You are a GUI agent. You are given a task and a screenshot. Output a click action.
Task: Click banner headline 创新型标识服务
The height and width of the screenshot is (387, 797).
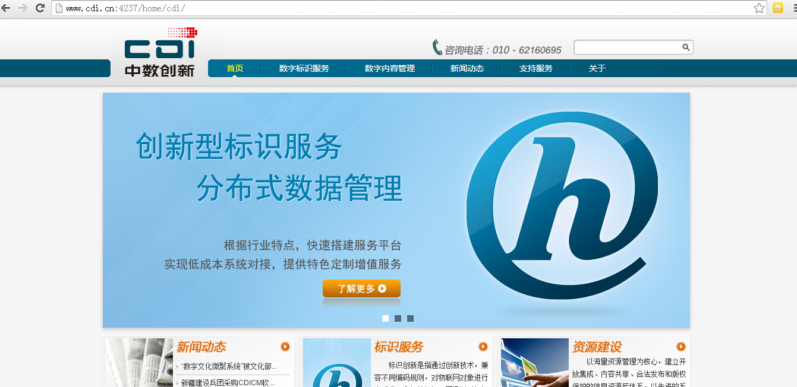pos(239,146)
